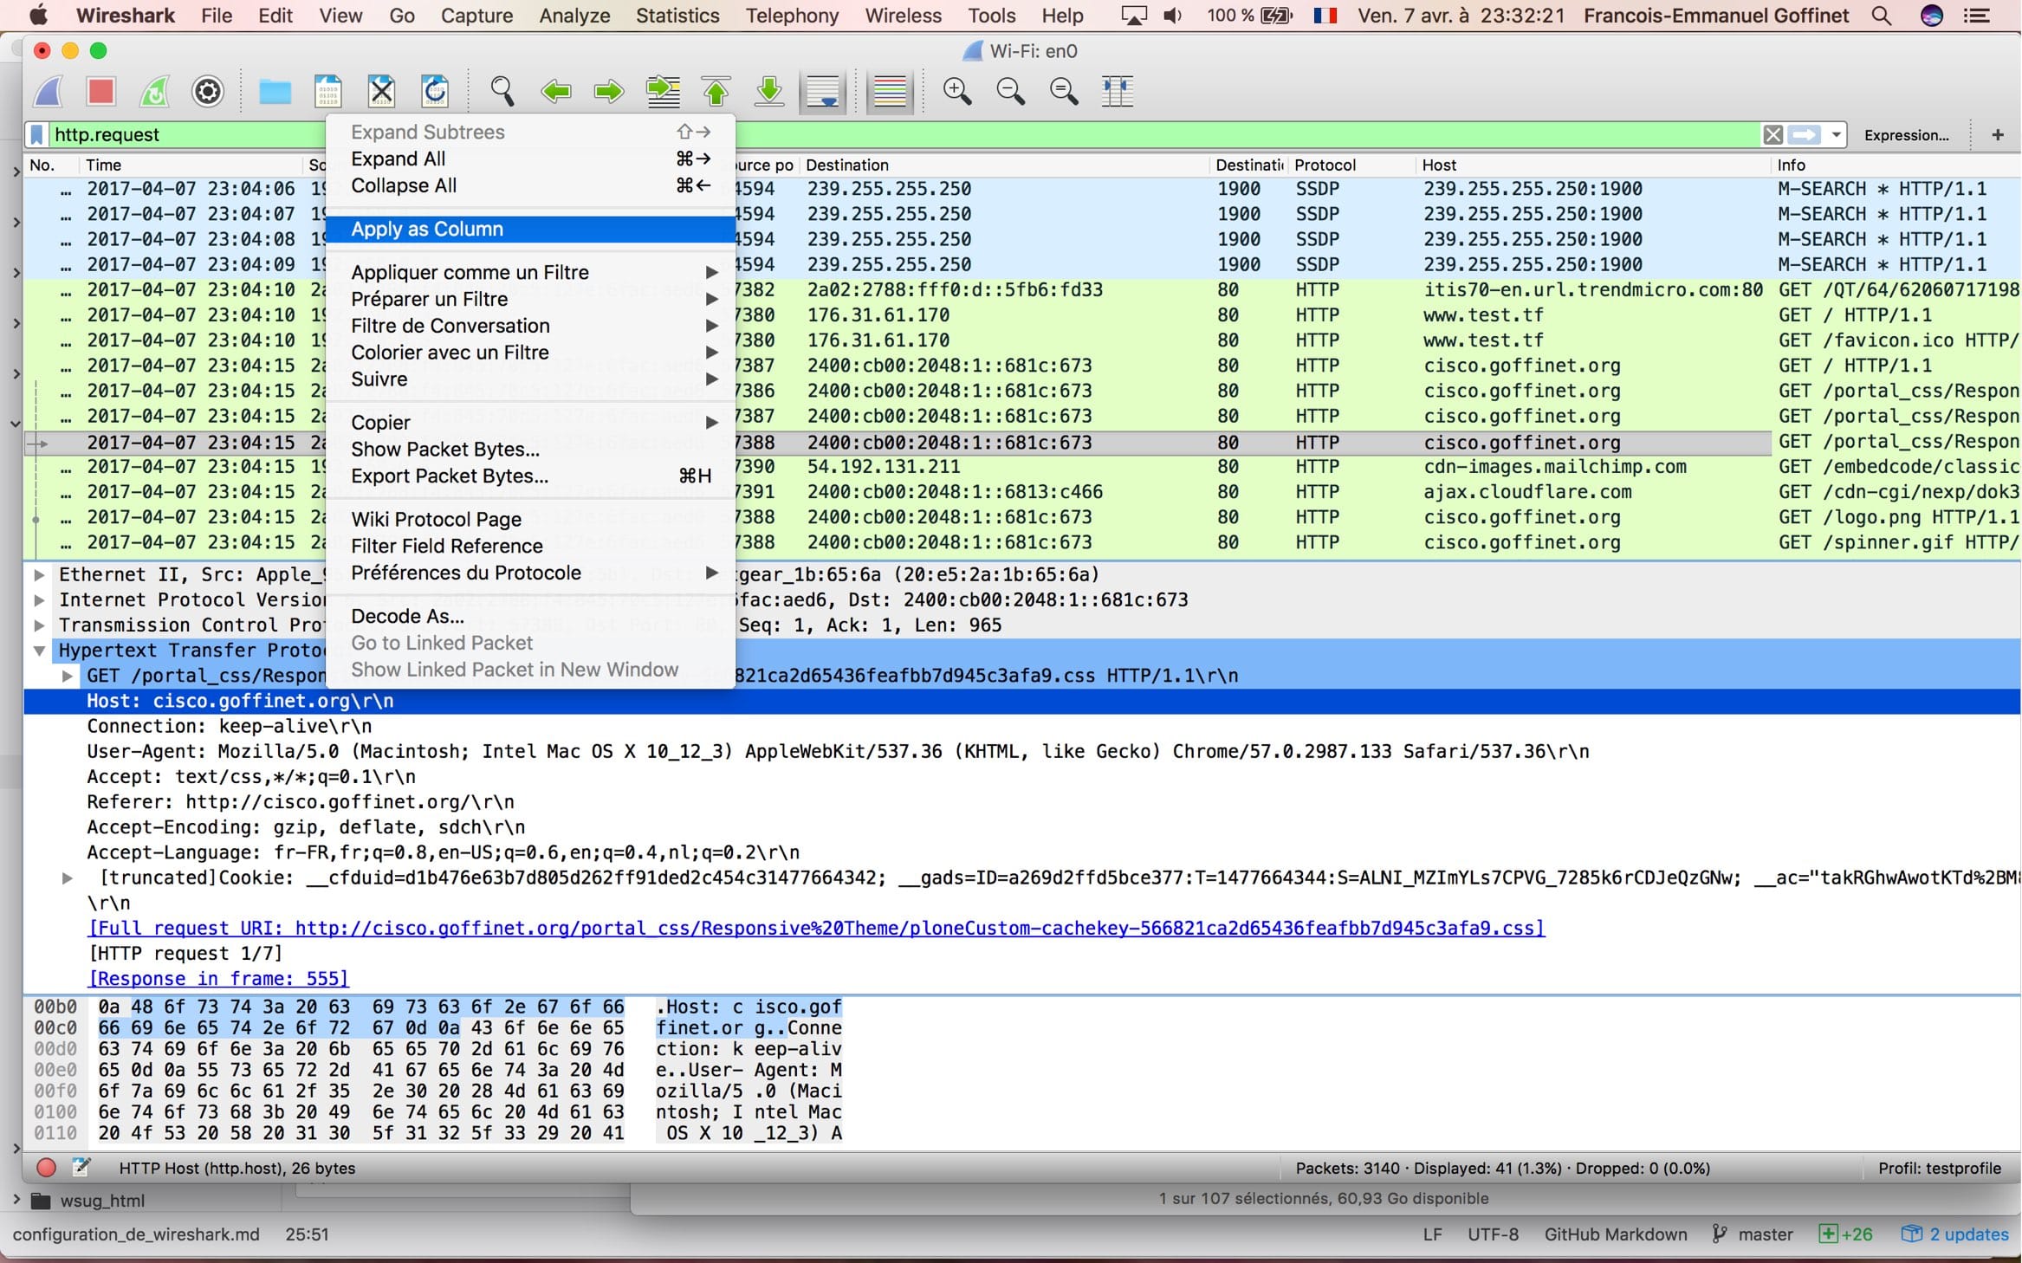Open the Statistics menu
The height and width of the screenshot is (1263, 2022).
(x=677, y=16)
